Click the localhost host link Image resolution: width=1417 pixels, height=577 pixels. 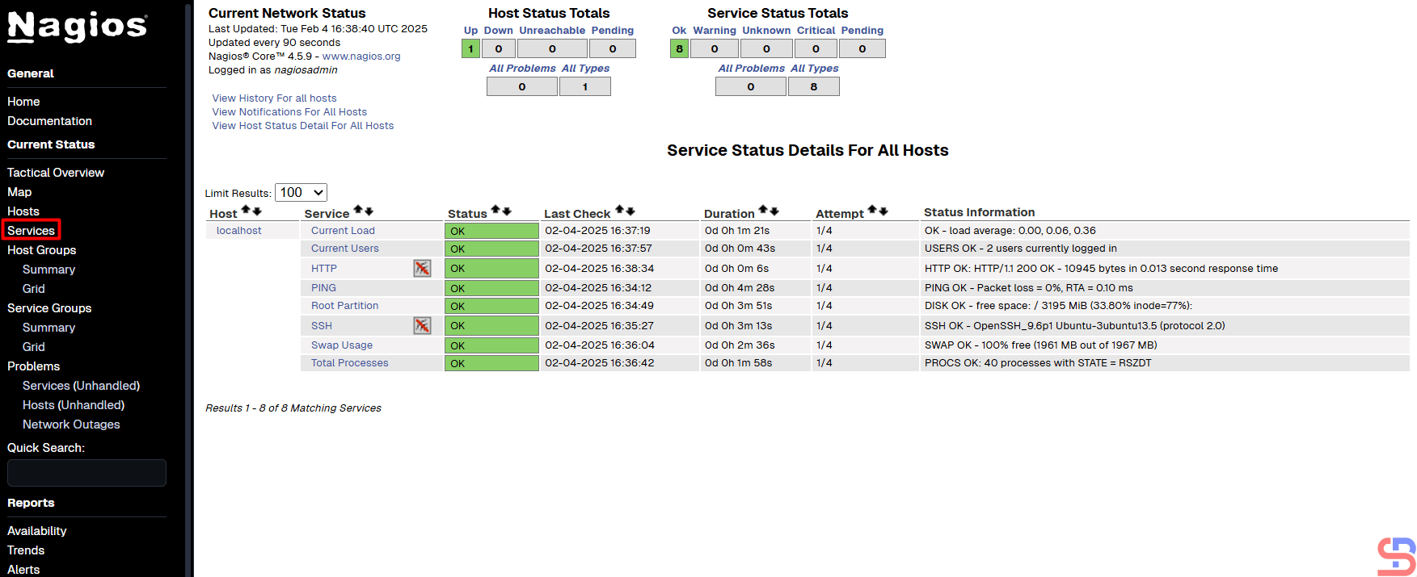tap(238, 231)
